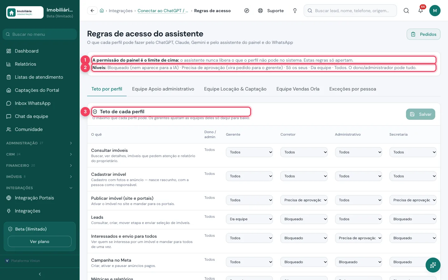Click the Ver plano button
Viewport: 448px width, 280px height.
(40, 241)
